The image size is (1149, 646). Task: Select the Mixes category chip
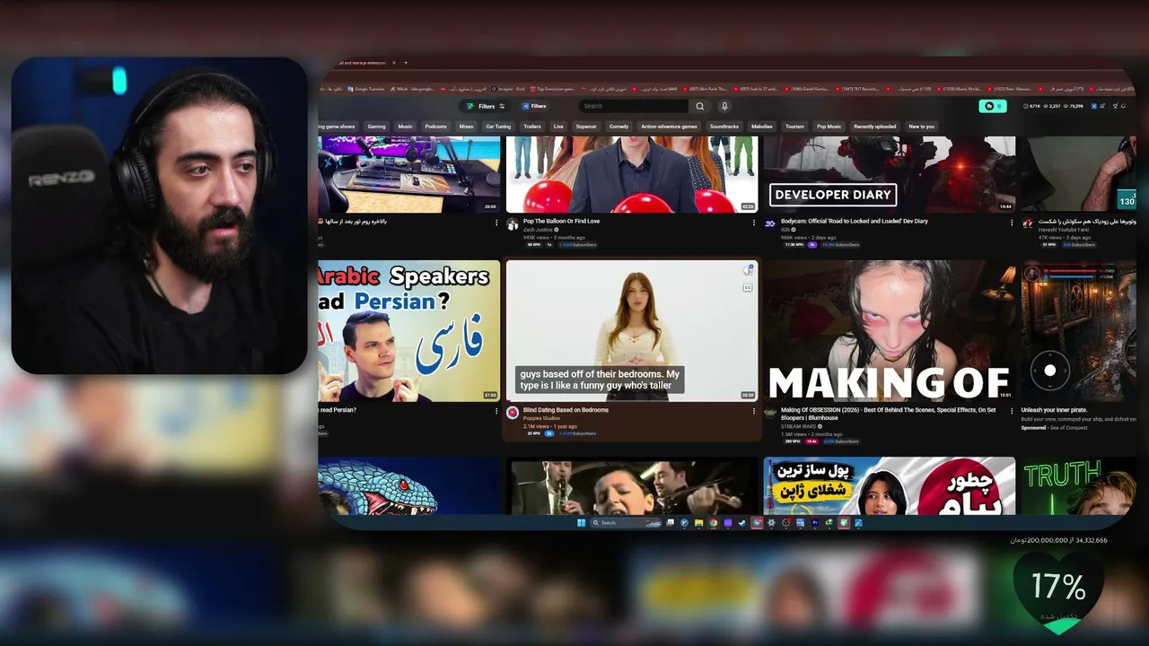coord(466,127)
